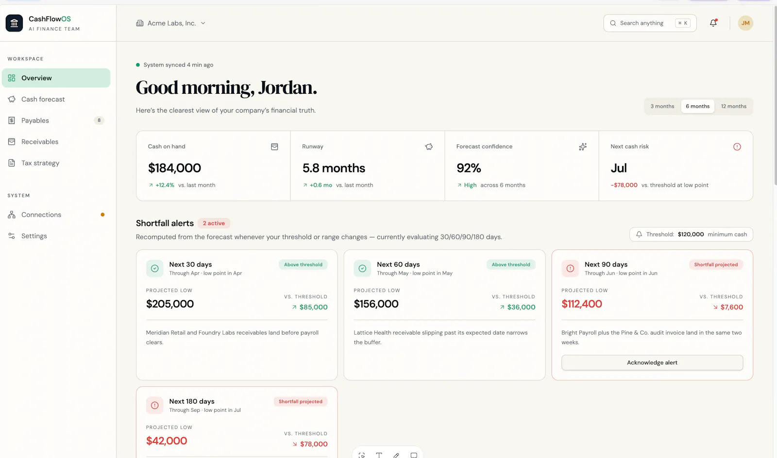
Task: Open Receivables in the sidebar
Action: pos(56,142)
